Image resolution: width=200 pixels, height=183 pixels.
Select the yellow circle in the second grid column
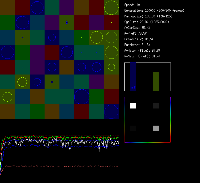22,82
